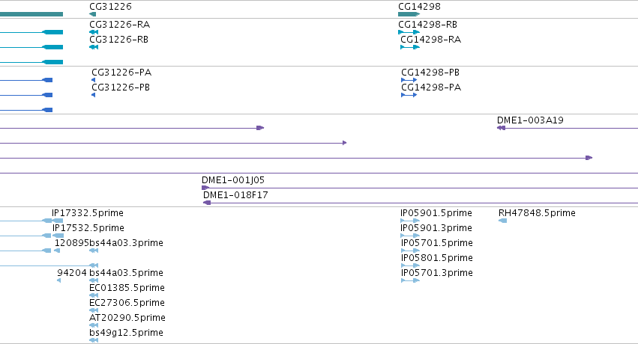The height and width of the screenshot is (344, 638).
Task: Select the bs49g12.5prime EST glyph
Action: 94,340
